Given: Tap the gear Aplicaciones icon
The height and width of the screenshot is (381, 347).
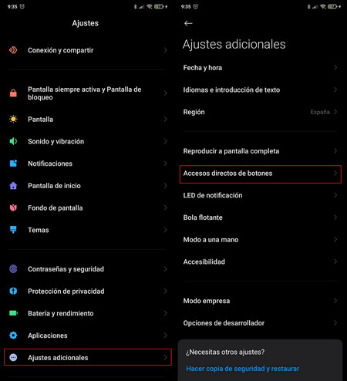Looking at the screenshot, I should [13, 335].
